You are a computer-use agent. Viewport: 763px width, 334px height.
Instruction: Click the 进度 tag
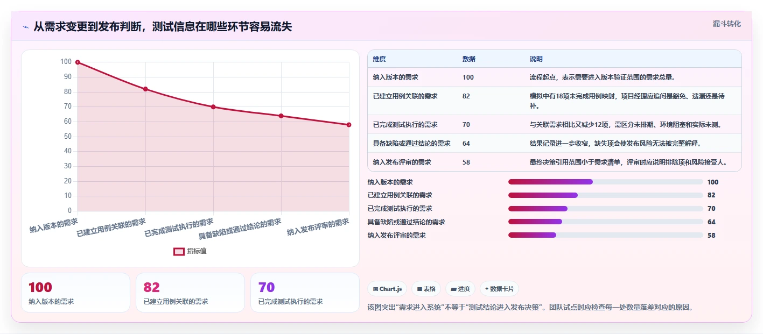coord(460,289)
